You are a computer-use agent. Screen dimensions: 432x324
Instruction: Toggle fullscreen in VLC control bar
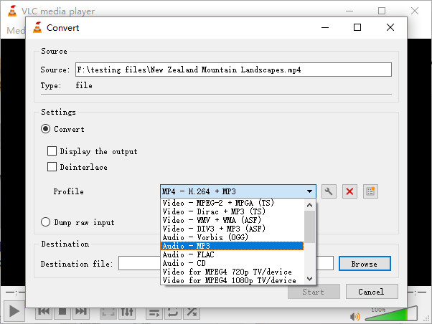[x=108, y=312]
